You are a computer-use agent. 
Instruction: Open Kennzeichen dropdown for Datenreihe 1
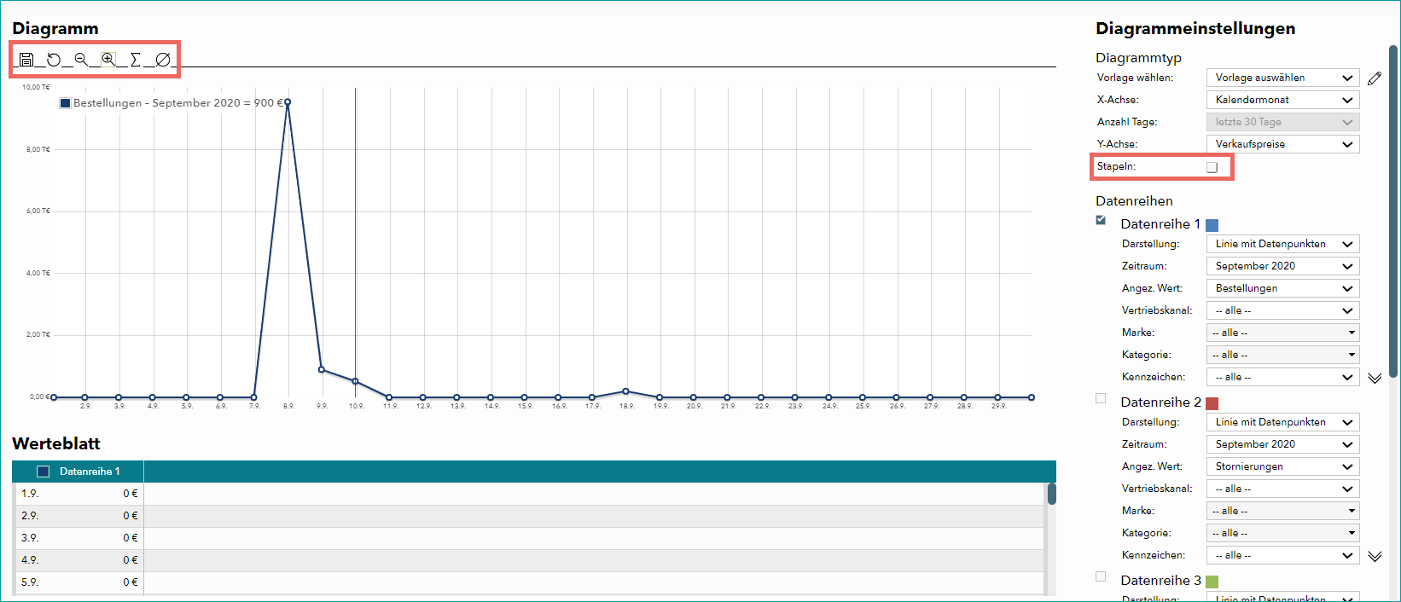1282,377
